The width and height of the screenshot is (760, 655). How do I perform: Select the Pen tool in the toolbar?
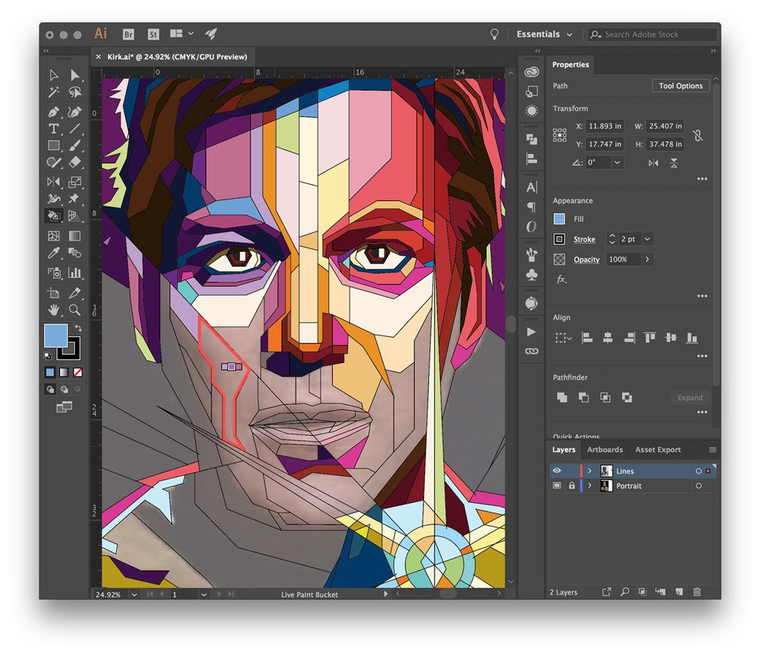pyautogui.click(x=53, y=110)
